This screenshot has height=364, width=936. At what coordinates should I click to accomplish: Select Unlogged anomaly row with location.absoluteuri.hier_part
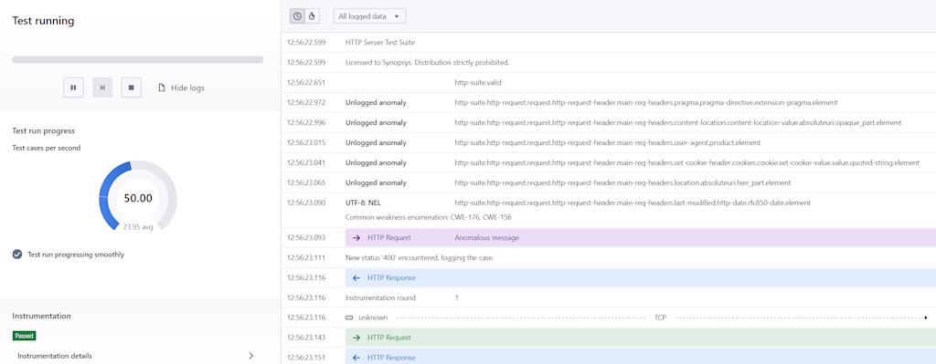(x=608, y=182)
